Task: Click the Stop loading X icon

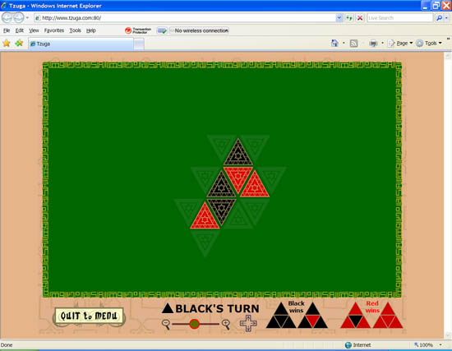Action: click(x=360, y=18)
